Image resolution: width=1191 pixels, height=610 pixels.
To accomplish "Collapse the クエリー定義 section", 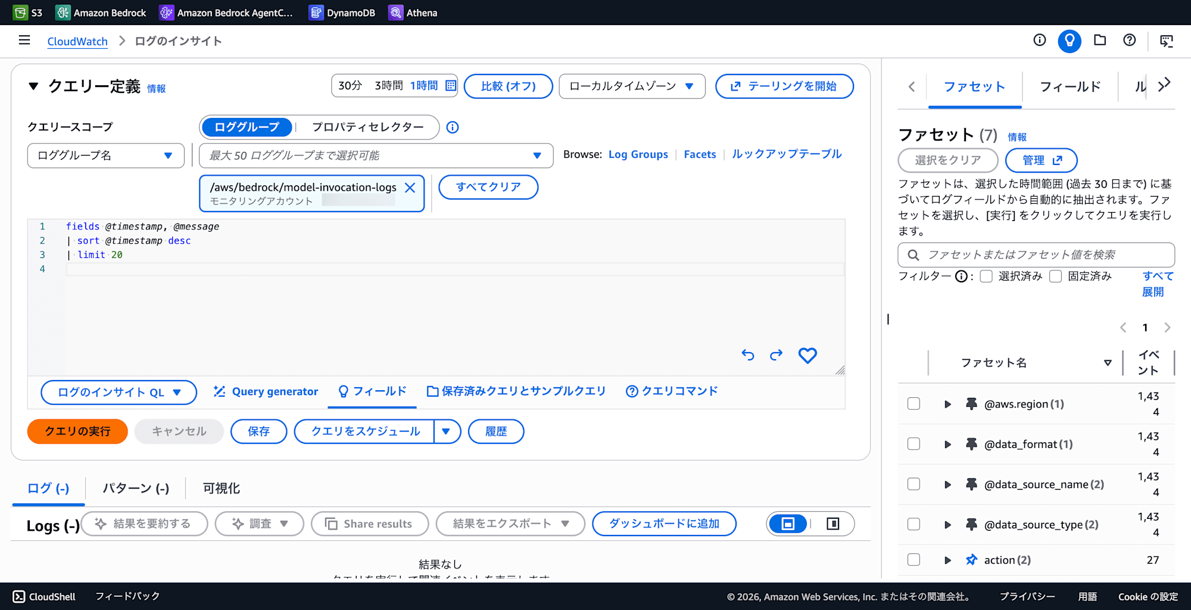I will (33, 86).
